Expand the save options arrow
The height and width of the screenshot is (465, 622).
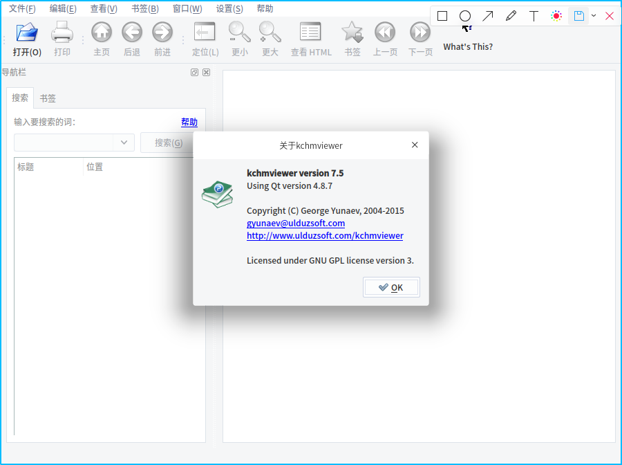(594, 16)
